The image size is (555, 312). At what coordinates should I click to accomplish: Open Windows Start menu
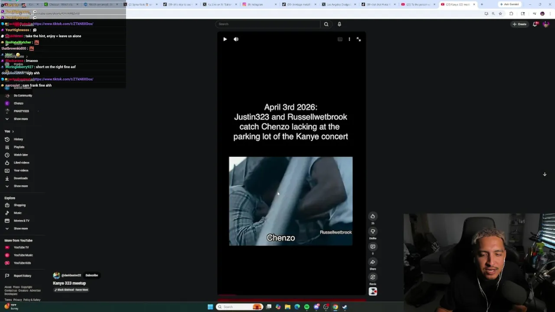210,307
